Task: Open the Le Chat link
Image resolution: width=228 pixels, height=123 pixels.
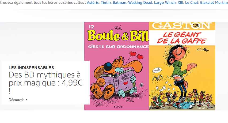Action: 192,2
